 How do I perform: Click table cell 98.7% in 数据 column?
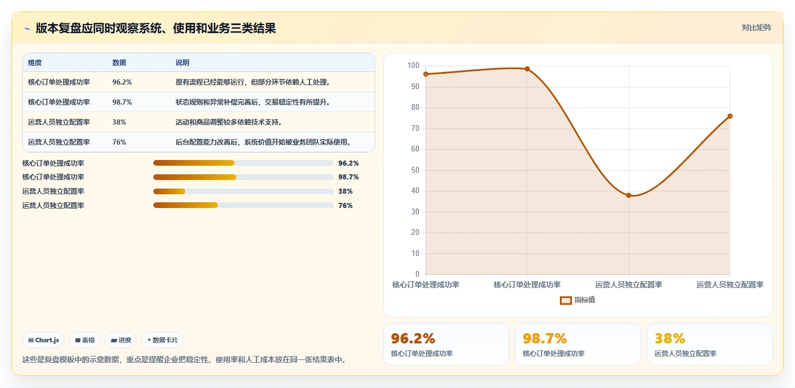(x=122, y=102)
